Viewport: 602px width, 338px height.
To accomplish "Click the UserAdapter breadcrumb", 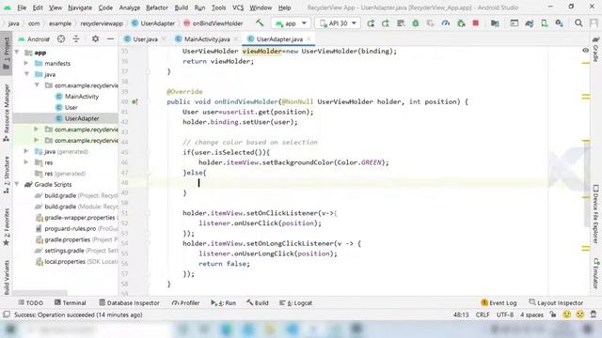I will [x=153, y=23].
